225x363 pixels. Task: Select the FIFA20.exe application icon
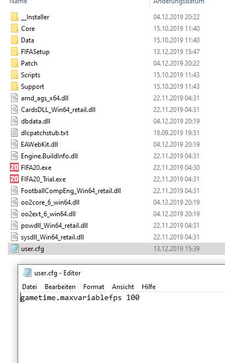[14, 167]
